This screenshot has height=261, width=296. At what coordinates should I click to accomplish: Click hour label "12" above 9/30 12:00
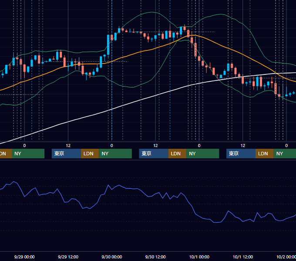(x=155, y=146)
